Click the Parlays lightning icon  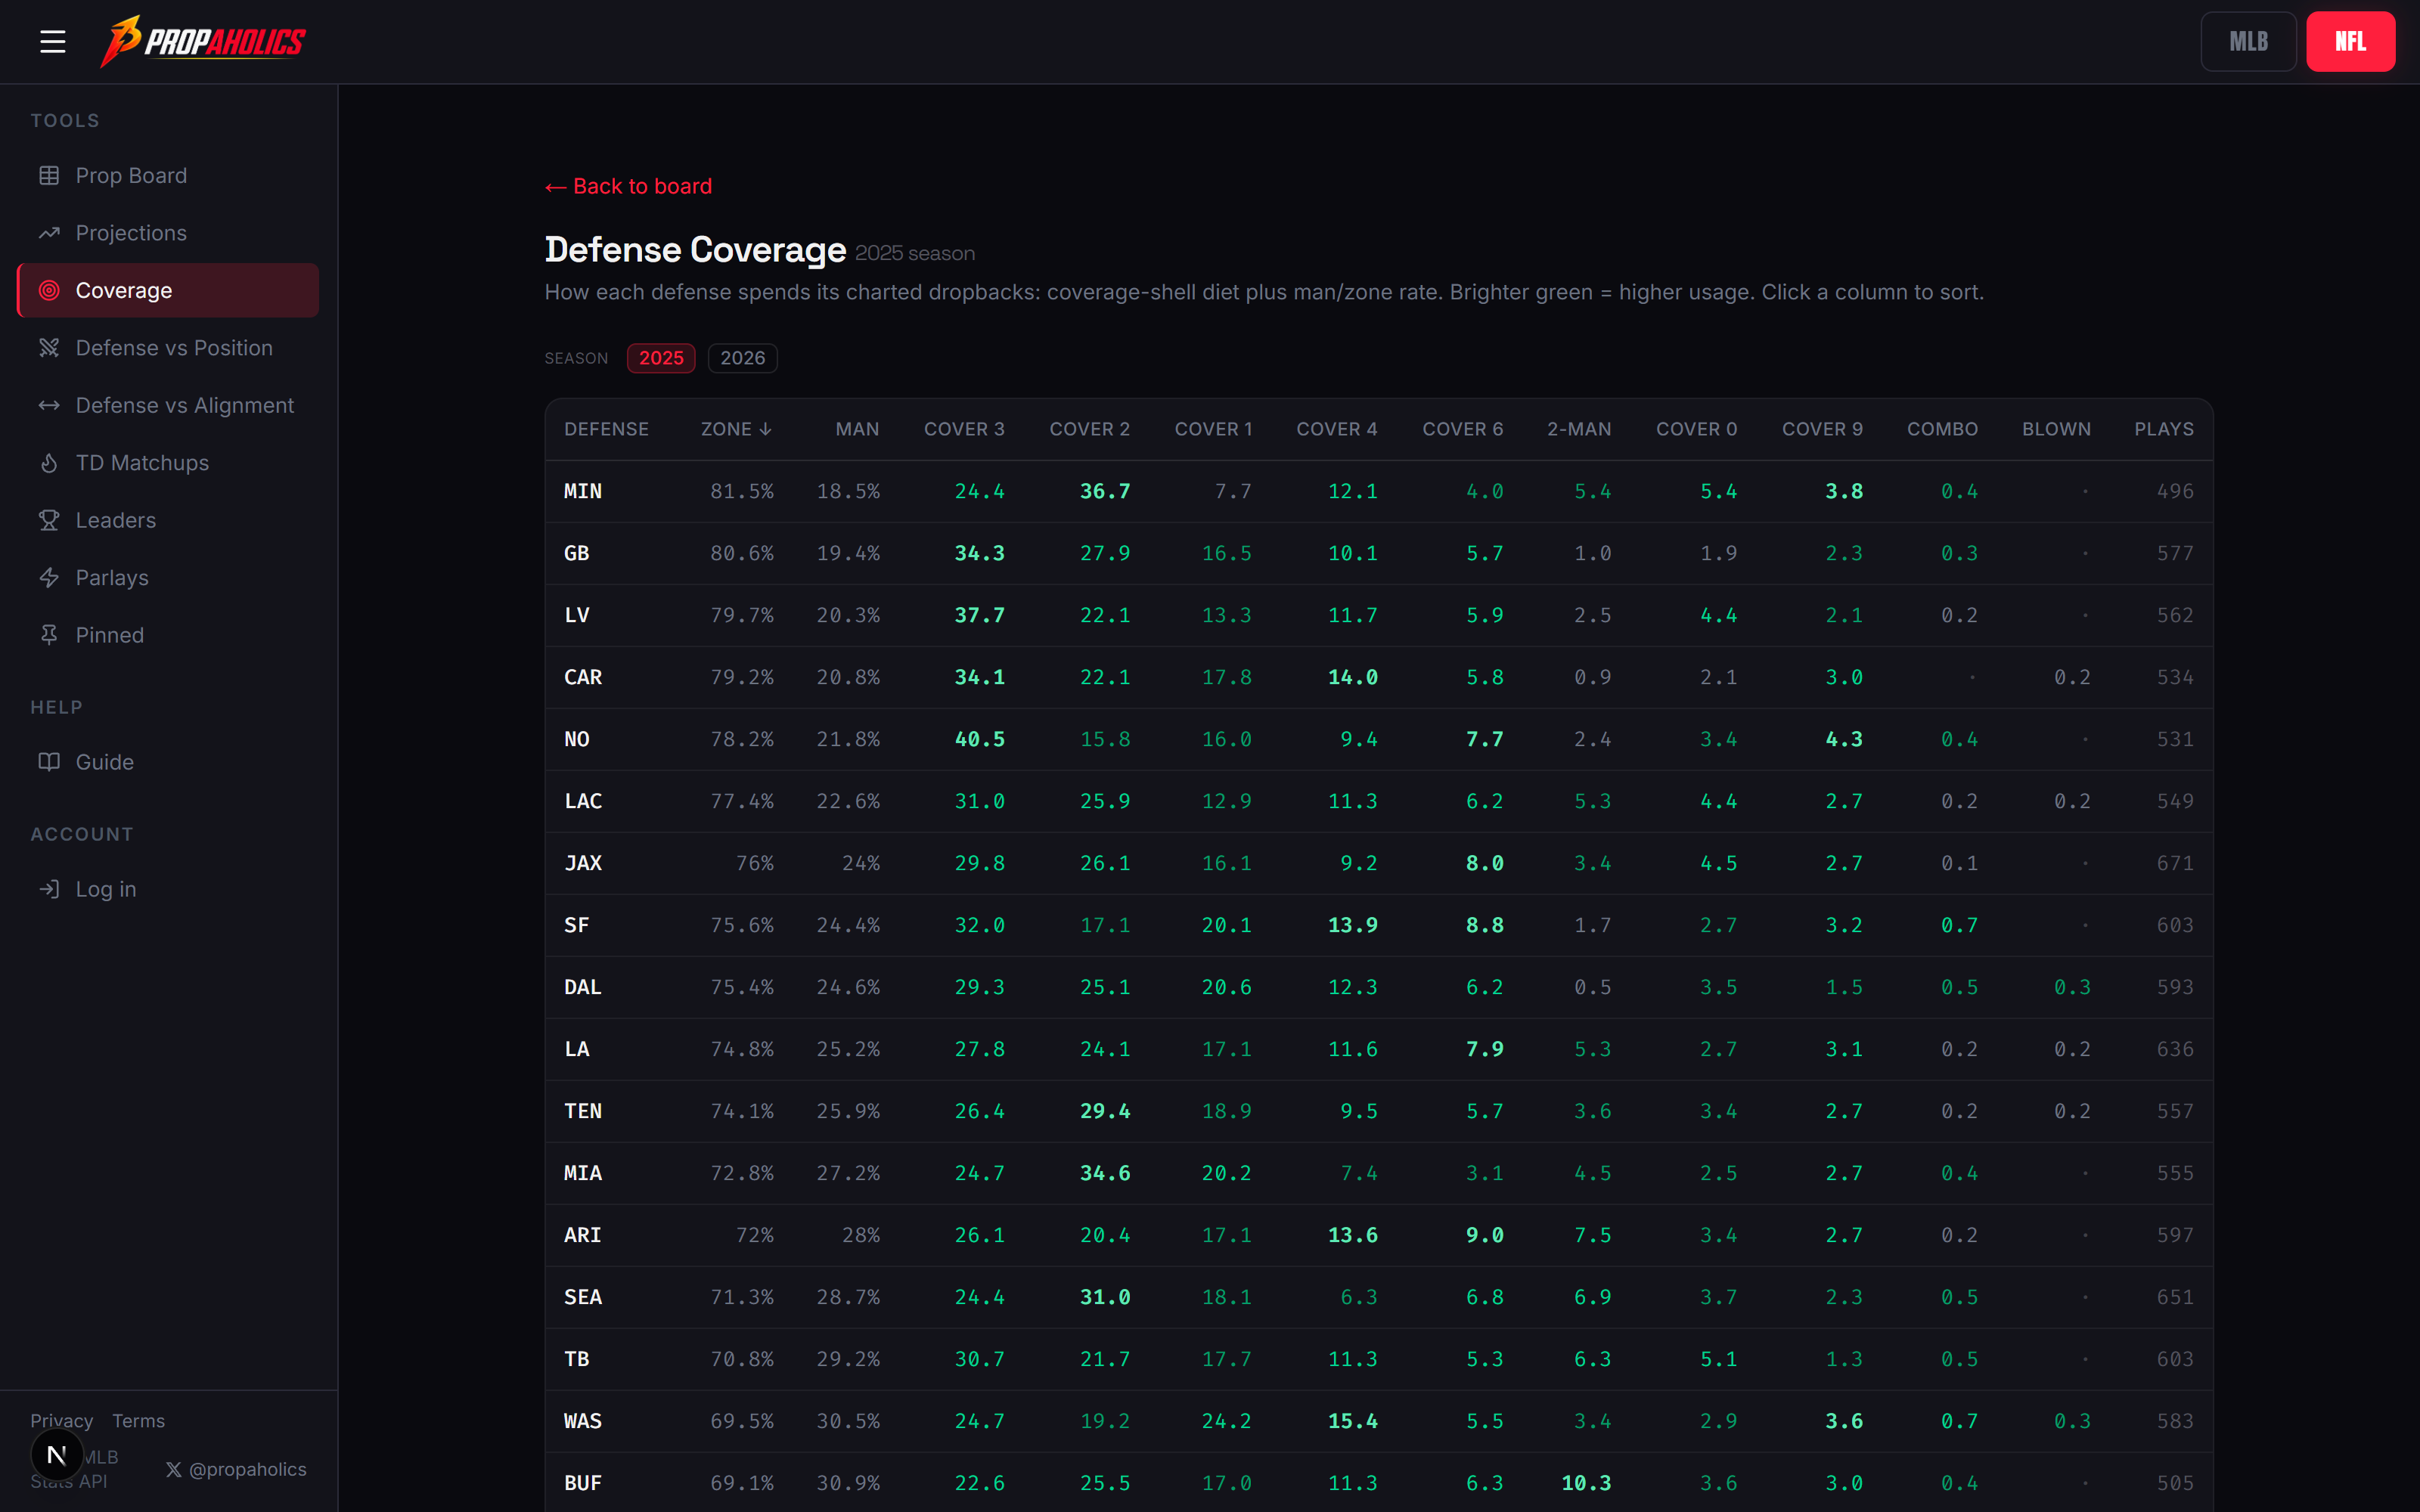(x=49, y=578)
